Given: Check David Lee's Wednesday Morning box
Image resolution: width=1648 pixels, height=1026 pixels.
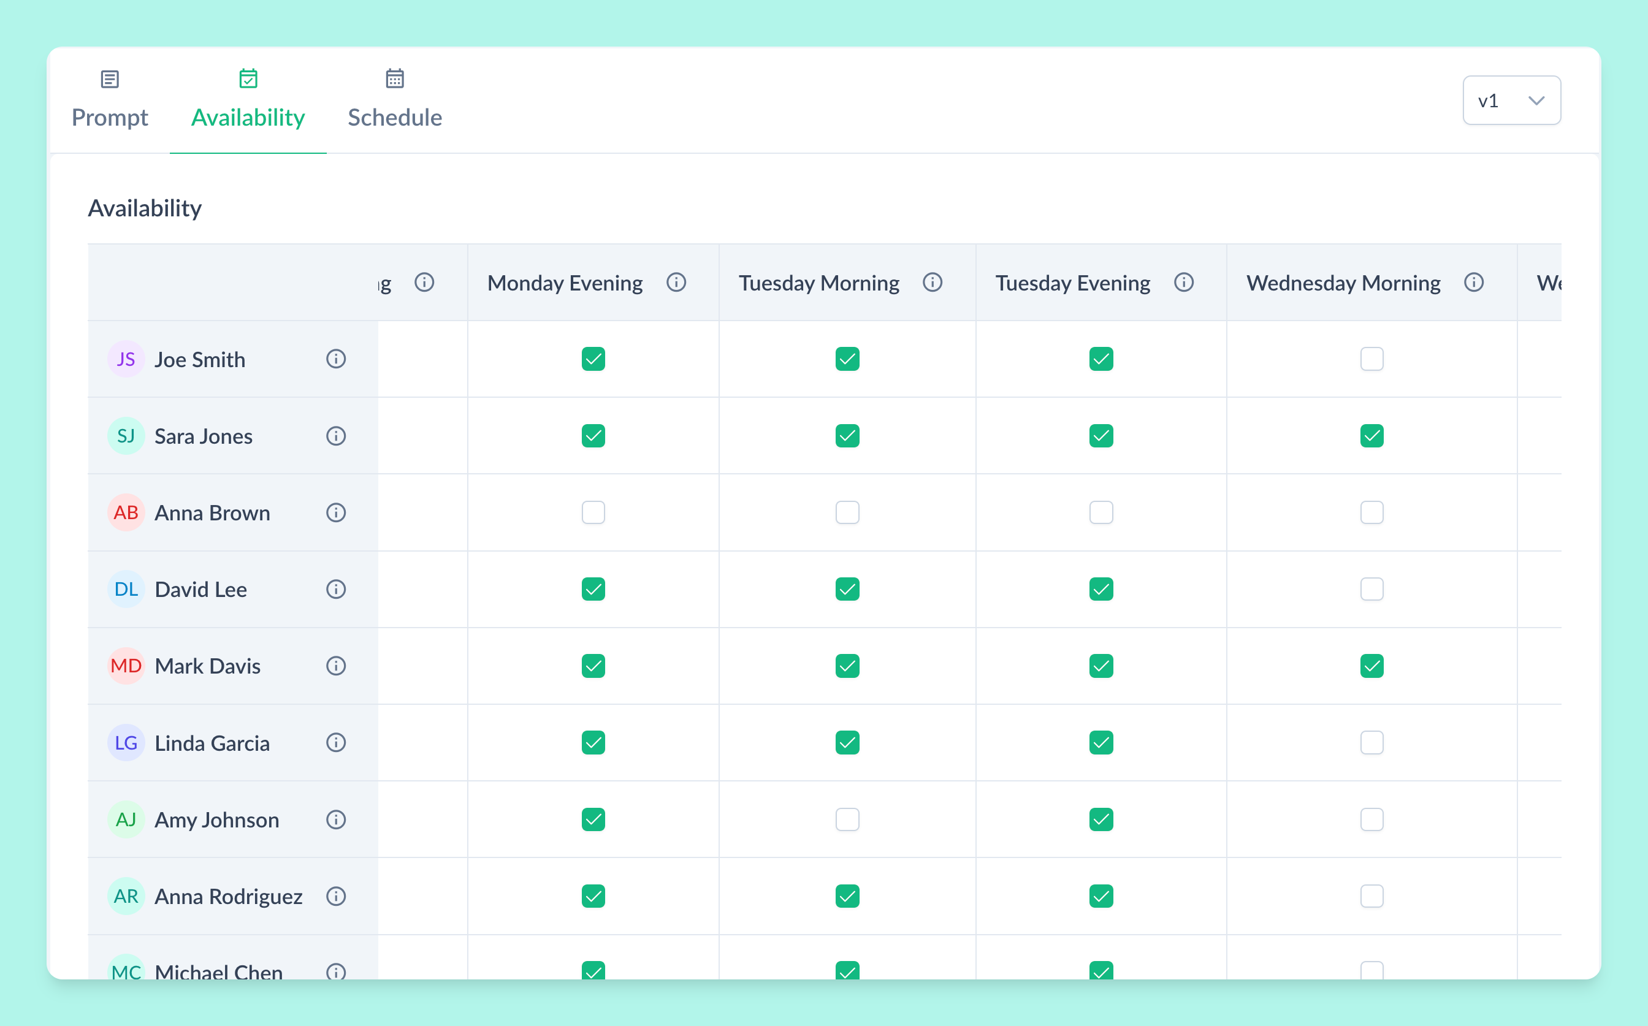Looking at the screenshot, I should pyautogui.click(x=1371, y=589).
